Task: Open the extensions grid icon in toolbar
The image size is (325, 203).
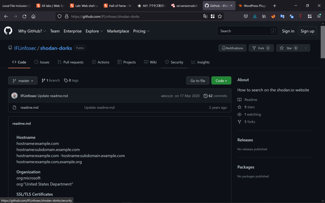Action: click(x=310, y=17)
